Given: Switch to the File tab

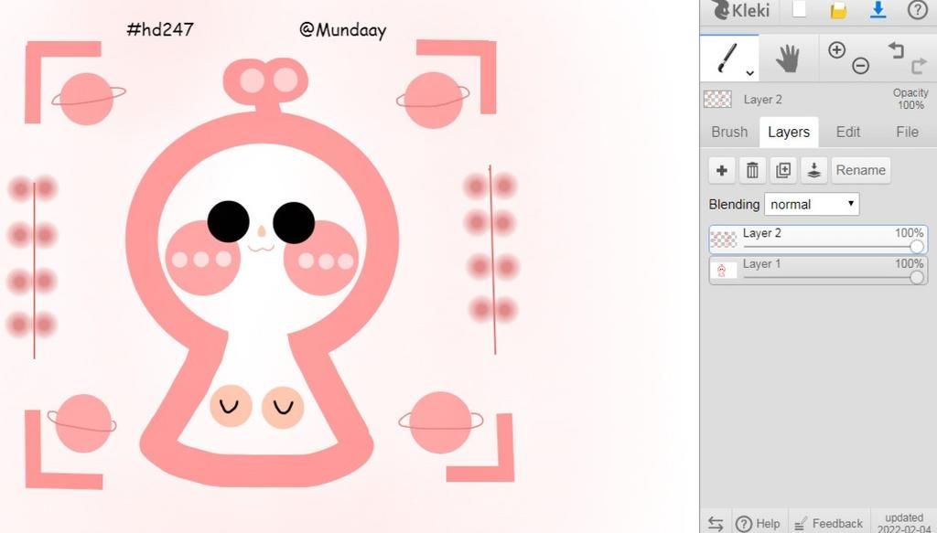Looking at the screenshot, I should click(907, 132).
